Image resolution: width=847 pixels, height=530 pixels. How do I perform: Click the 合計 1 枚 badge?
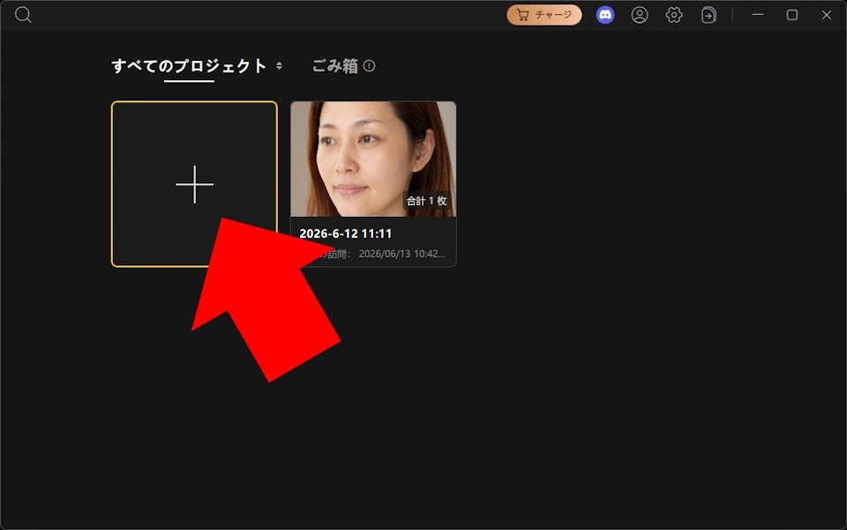pyautogui.click(x=427, y=201)
